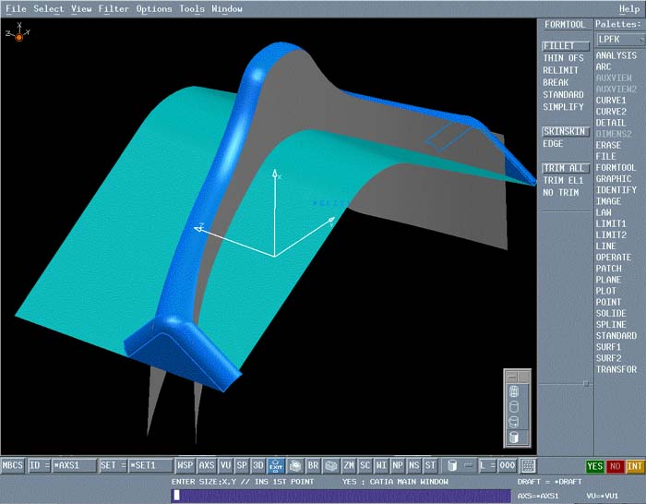Viewport: 646px width, 504px height.
Task: Select the TRIM EL1 option
Action: click(x=563, y=180)
